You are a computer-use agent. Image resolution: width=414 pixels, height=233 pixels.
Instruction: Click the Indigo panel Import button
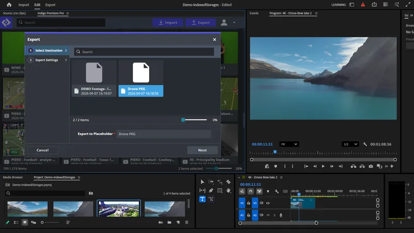[x=168, y=22]
